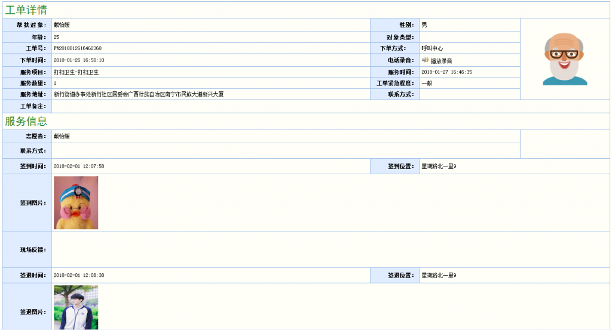Open the sign-out photo thumbnail

tap(76, 307)
